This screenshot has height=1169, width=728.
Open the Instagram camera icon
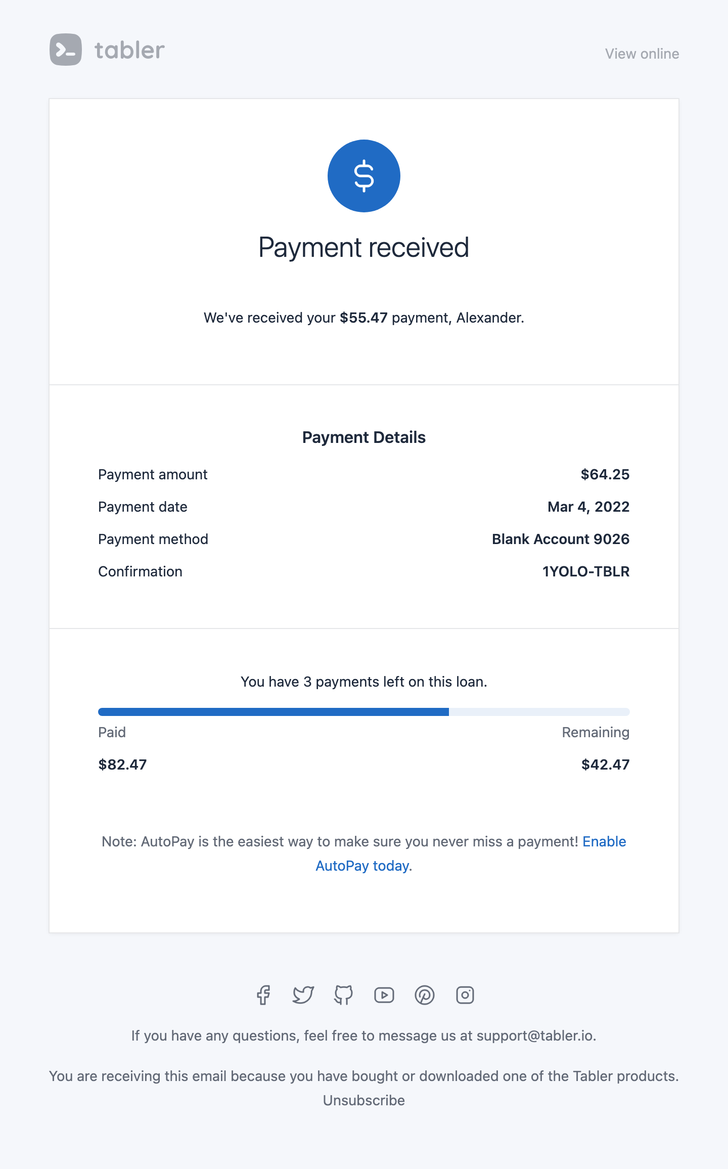point(465,995)
